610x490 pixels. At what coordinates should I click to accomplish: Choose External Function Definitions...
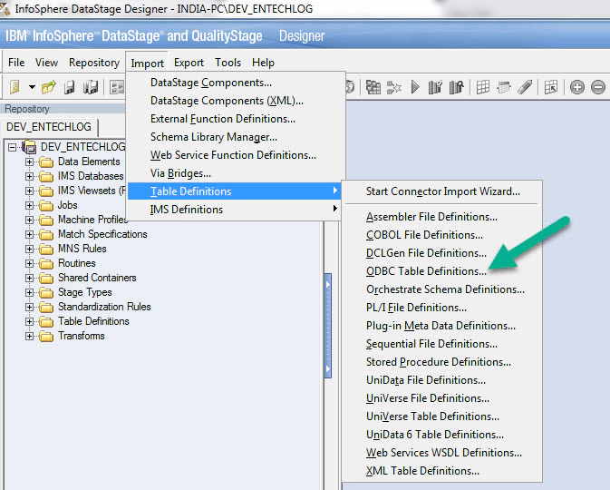[x=235, y=119]
